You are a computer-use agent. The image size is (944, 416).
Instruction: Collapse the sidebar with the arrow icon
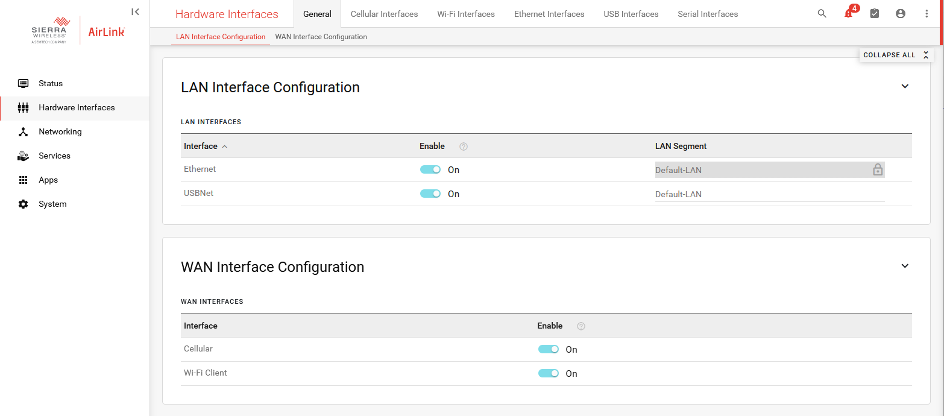(x=136, y=11)
